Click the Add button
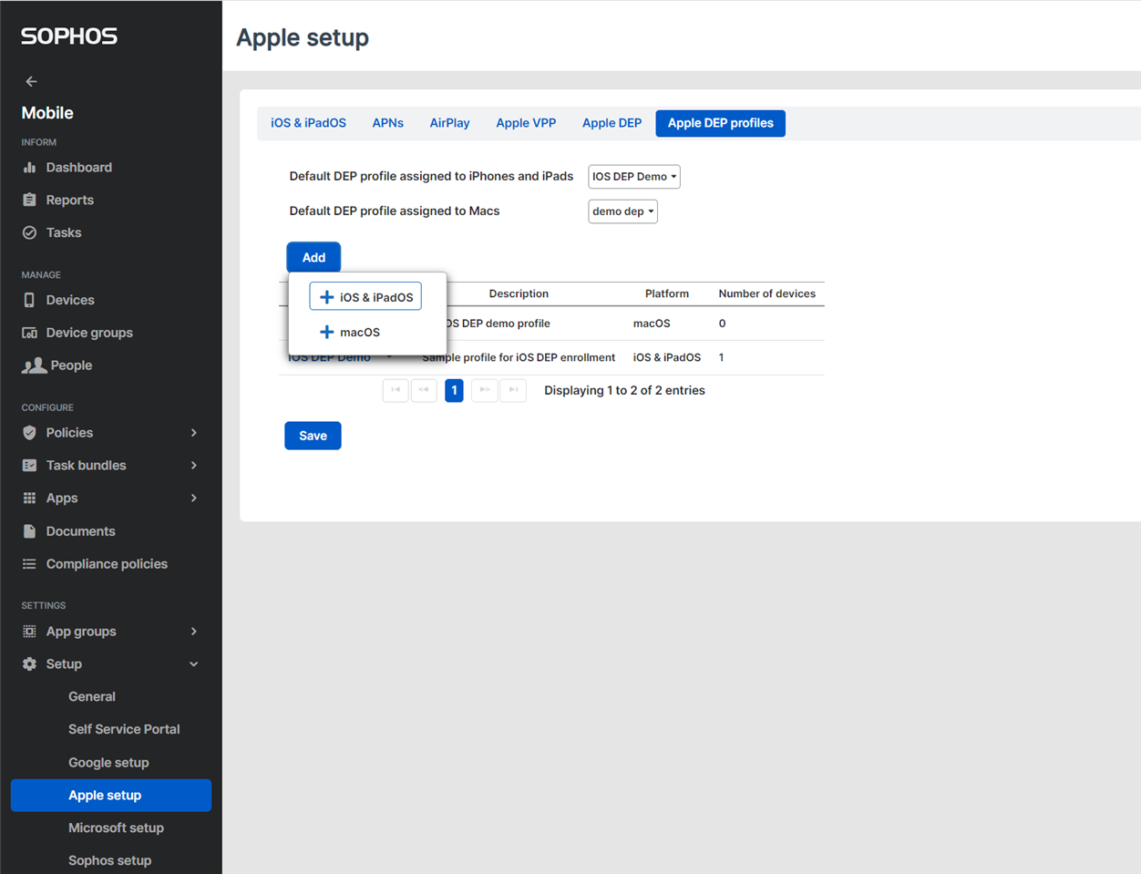This screenshot has width=1141, height=874. click(x=314, y=258)
